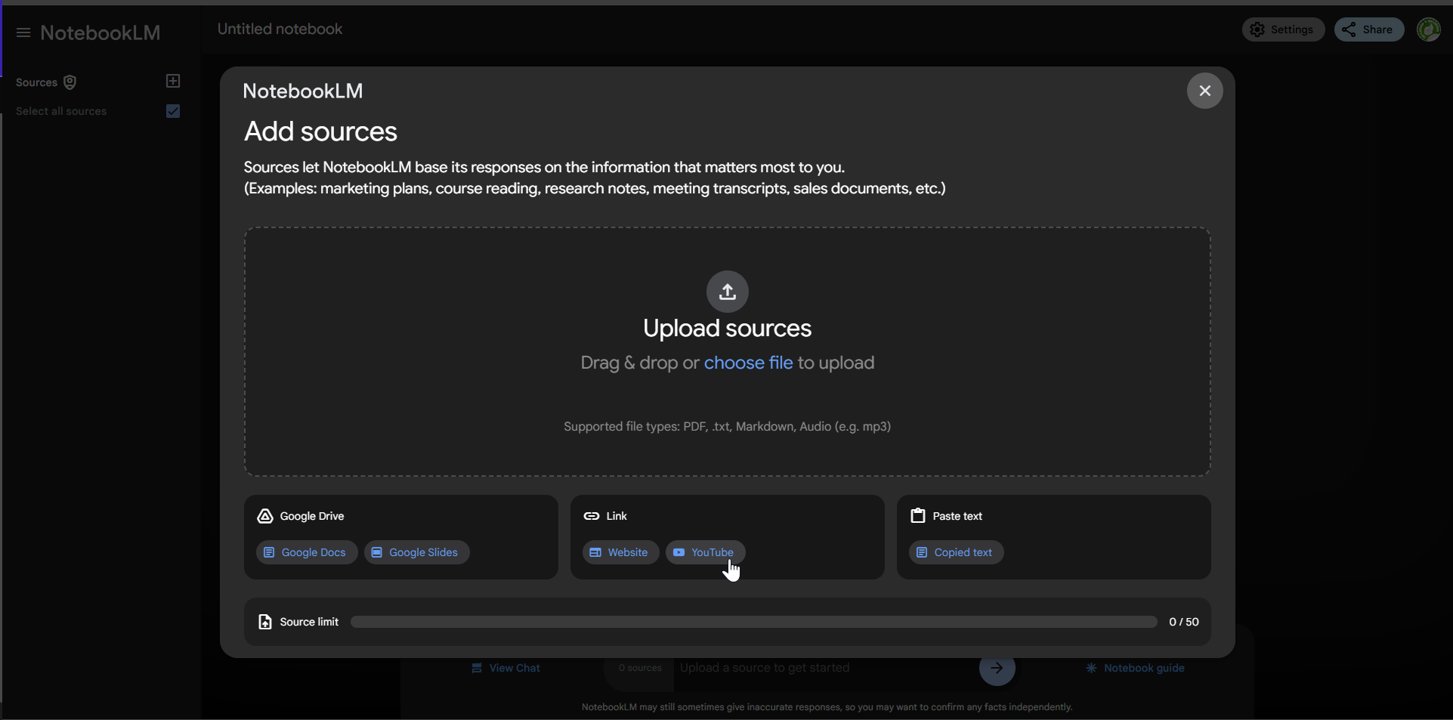This screenshot has height=720, width=1453.
Task: Click the View Chat icon
Action: point(477,668)
